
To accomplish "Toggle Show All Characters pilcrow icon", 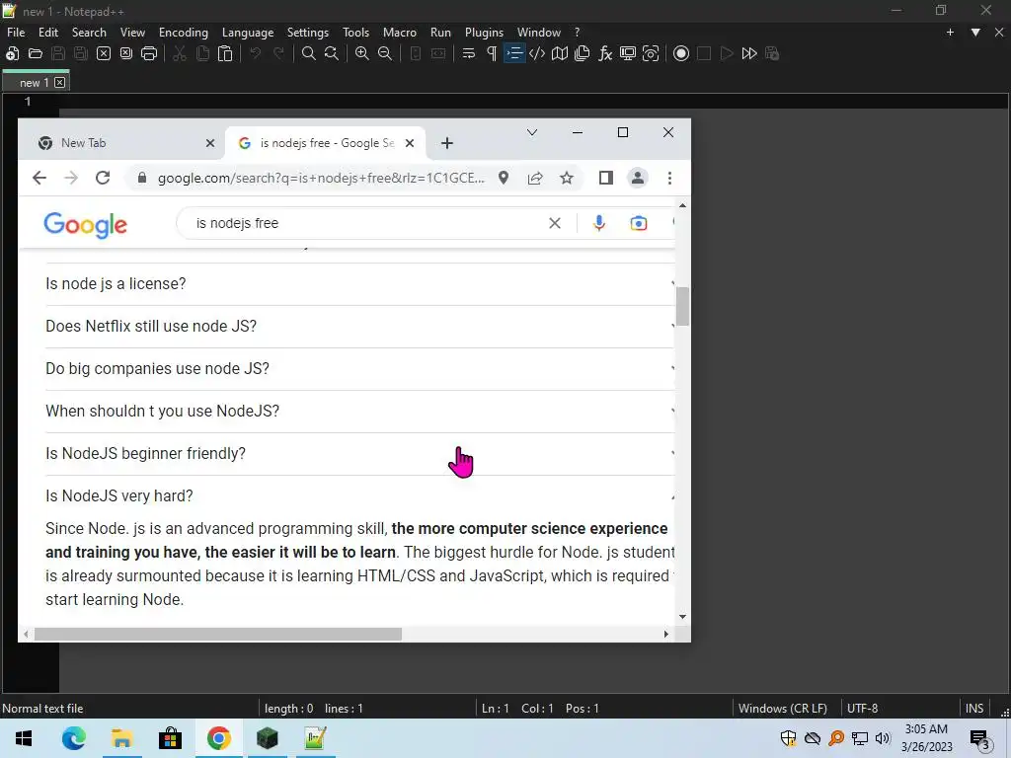I will (x=492, y=53).
